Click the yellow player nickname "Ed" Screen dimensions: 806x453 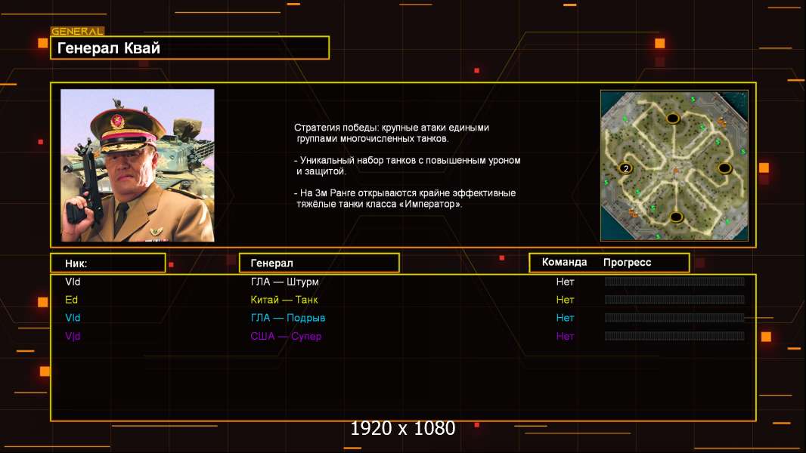tap(72, 300)
